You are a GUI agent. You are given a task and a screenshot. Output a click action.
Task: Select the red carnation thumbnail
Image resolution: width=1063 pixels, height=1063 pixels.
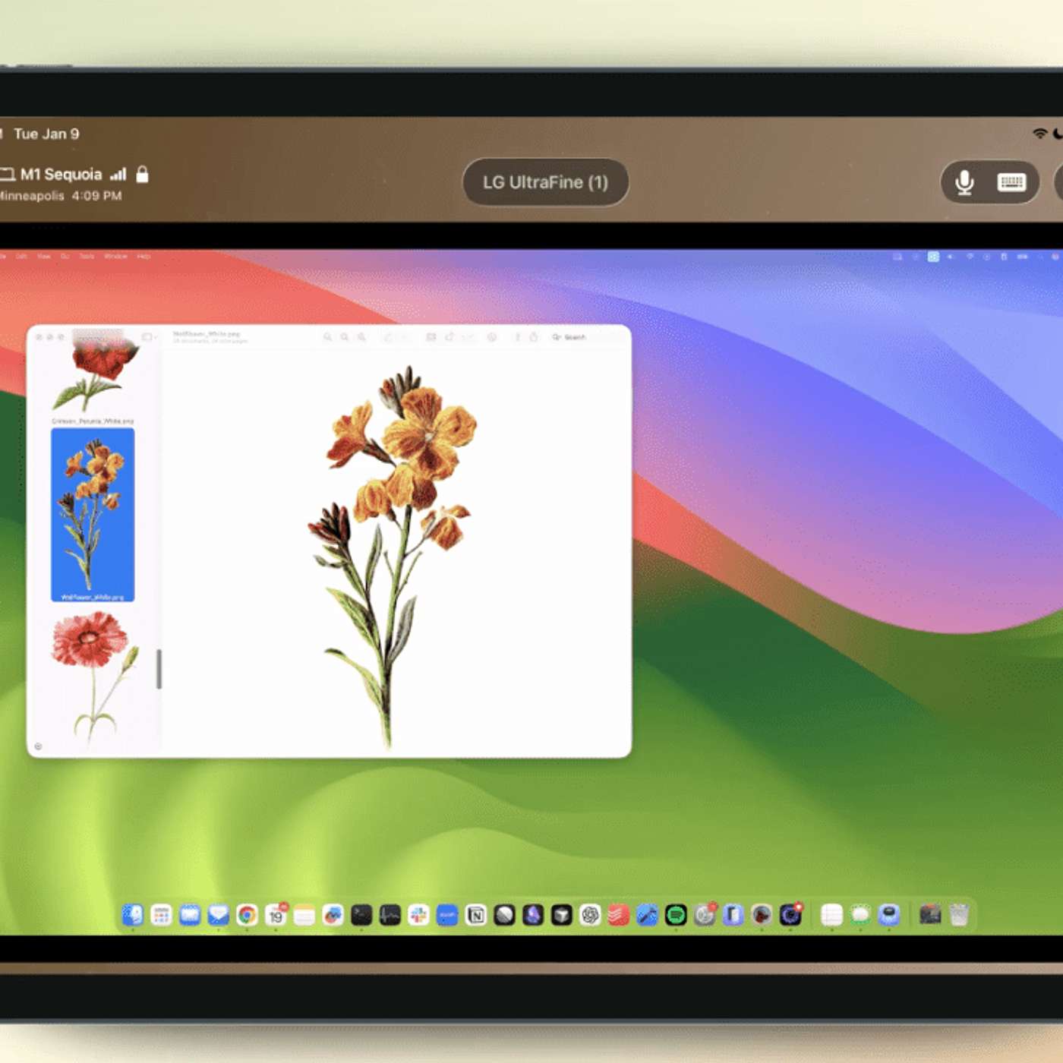click(x=94, y=677)
